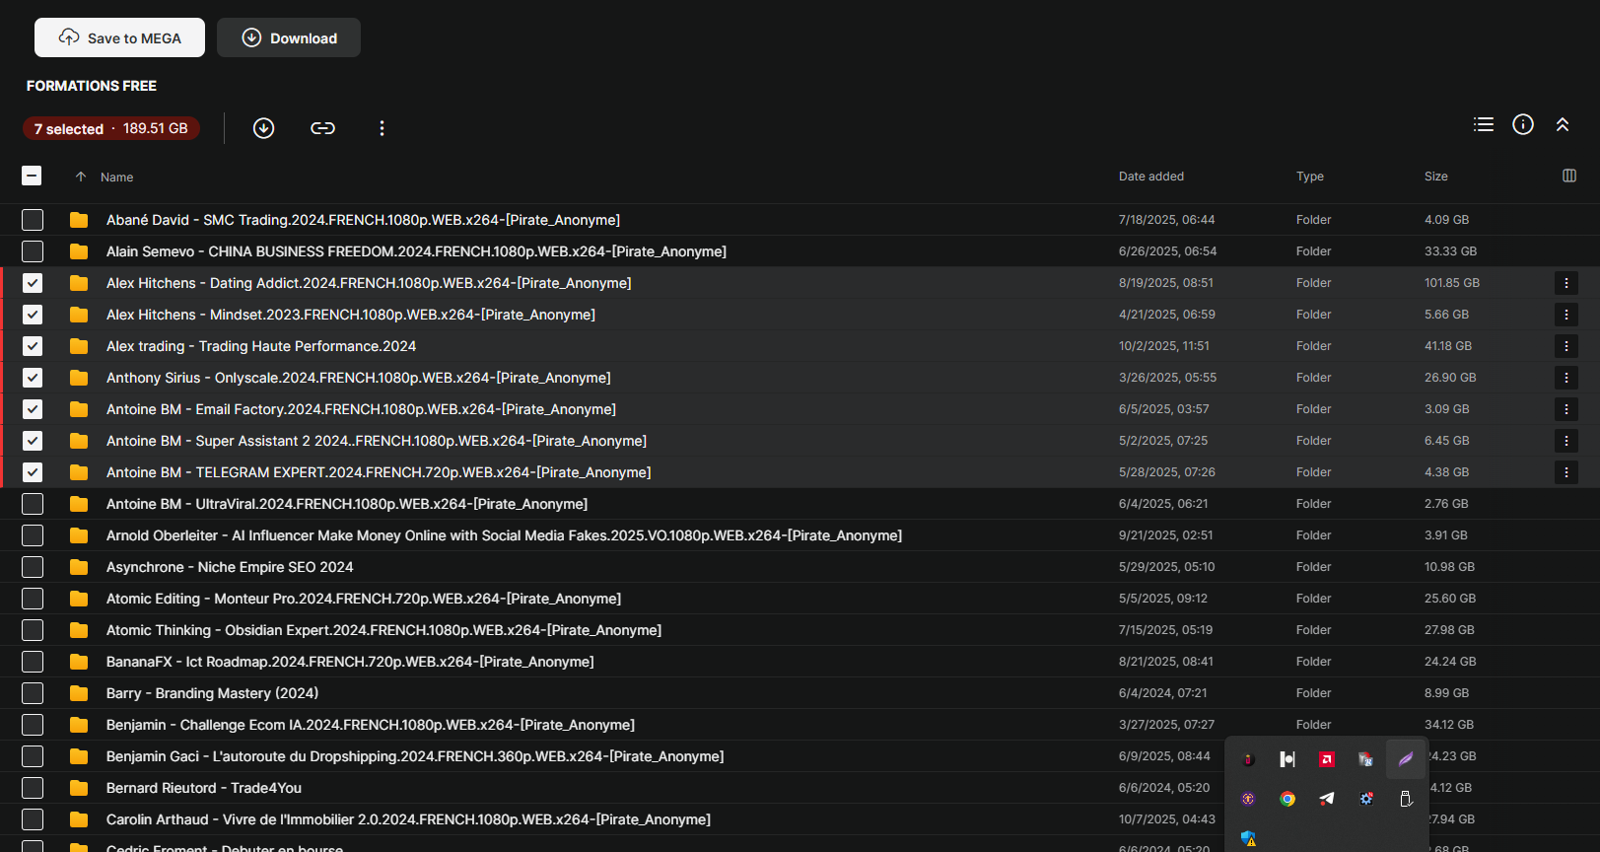The width and height of the screenshot is (1600, 852).
Task: Click the blue gear tray icon with badge
Action: coord(1366,799)
